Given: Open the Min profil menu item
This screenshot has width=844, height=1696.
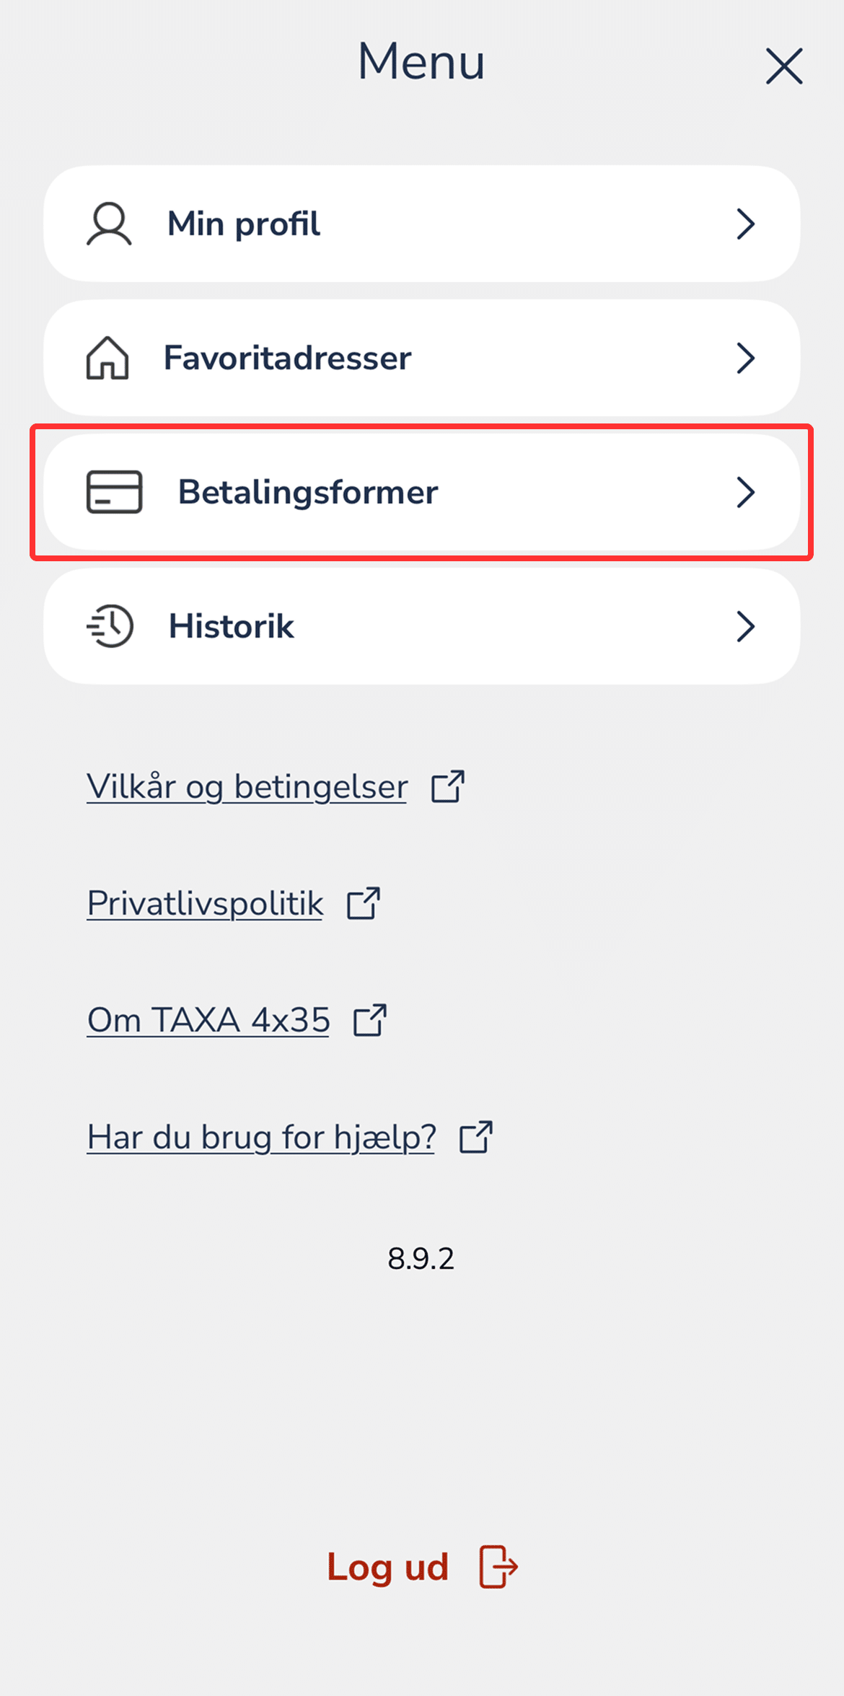Looking at the screenshot, I should coord(244,224).
